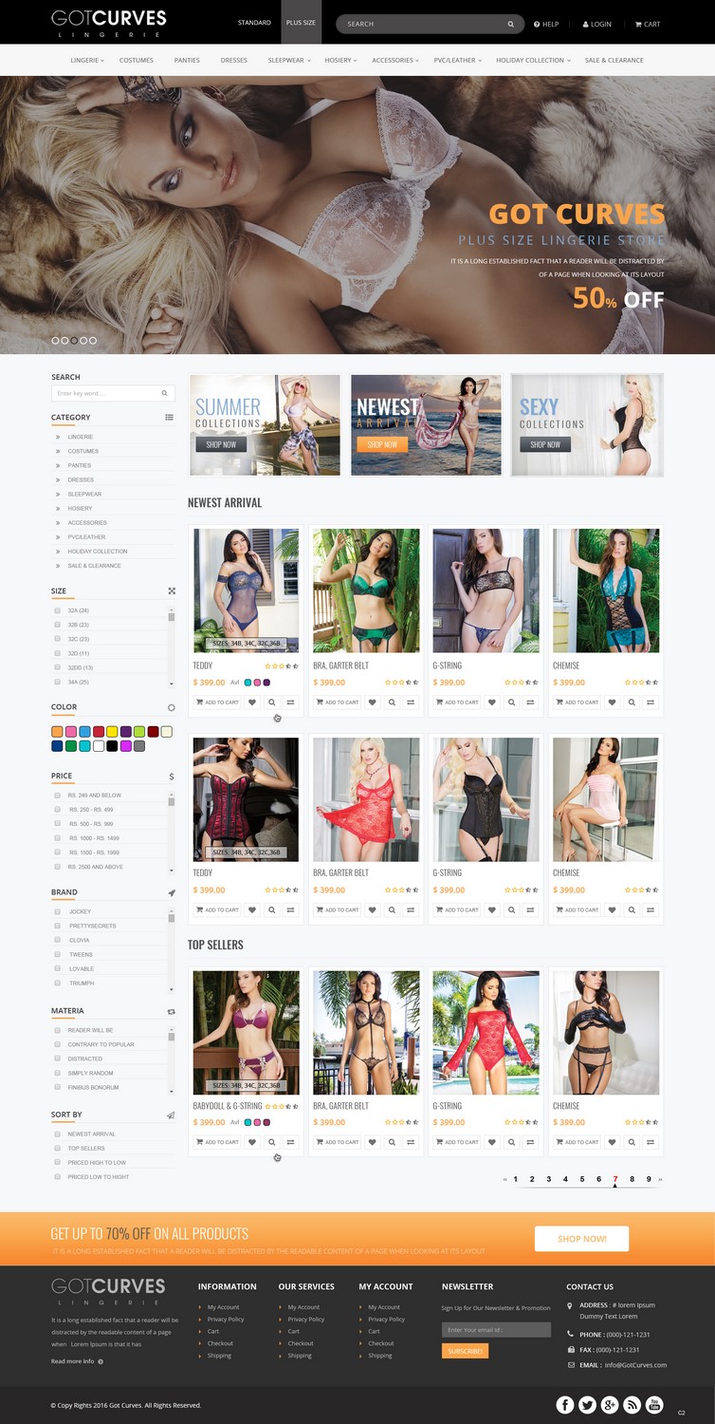The image size is (715, 1424).
Task: Click the refresh icon beside the Materia heading
Action: [172, 1011]
